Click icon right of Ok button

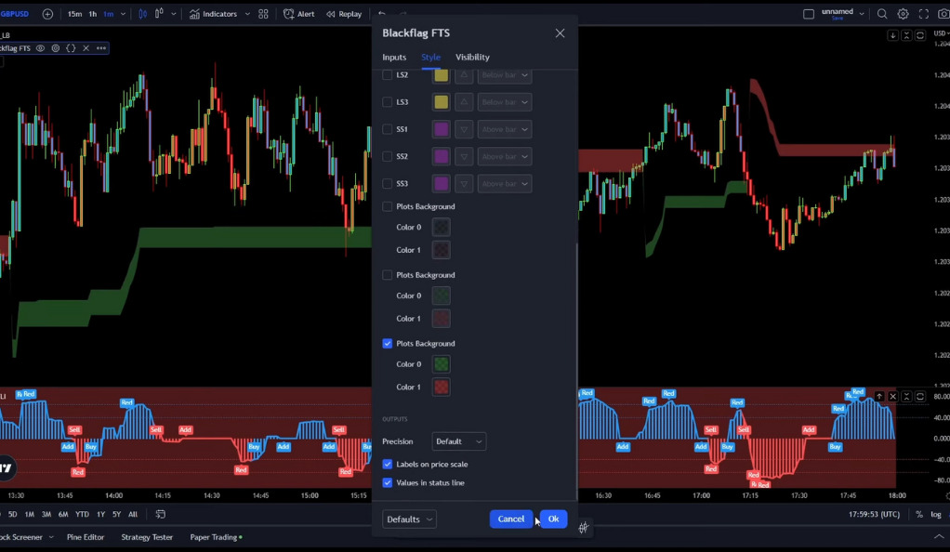coord(584,528)
